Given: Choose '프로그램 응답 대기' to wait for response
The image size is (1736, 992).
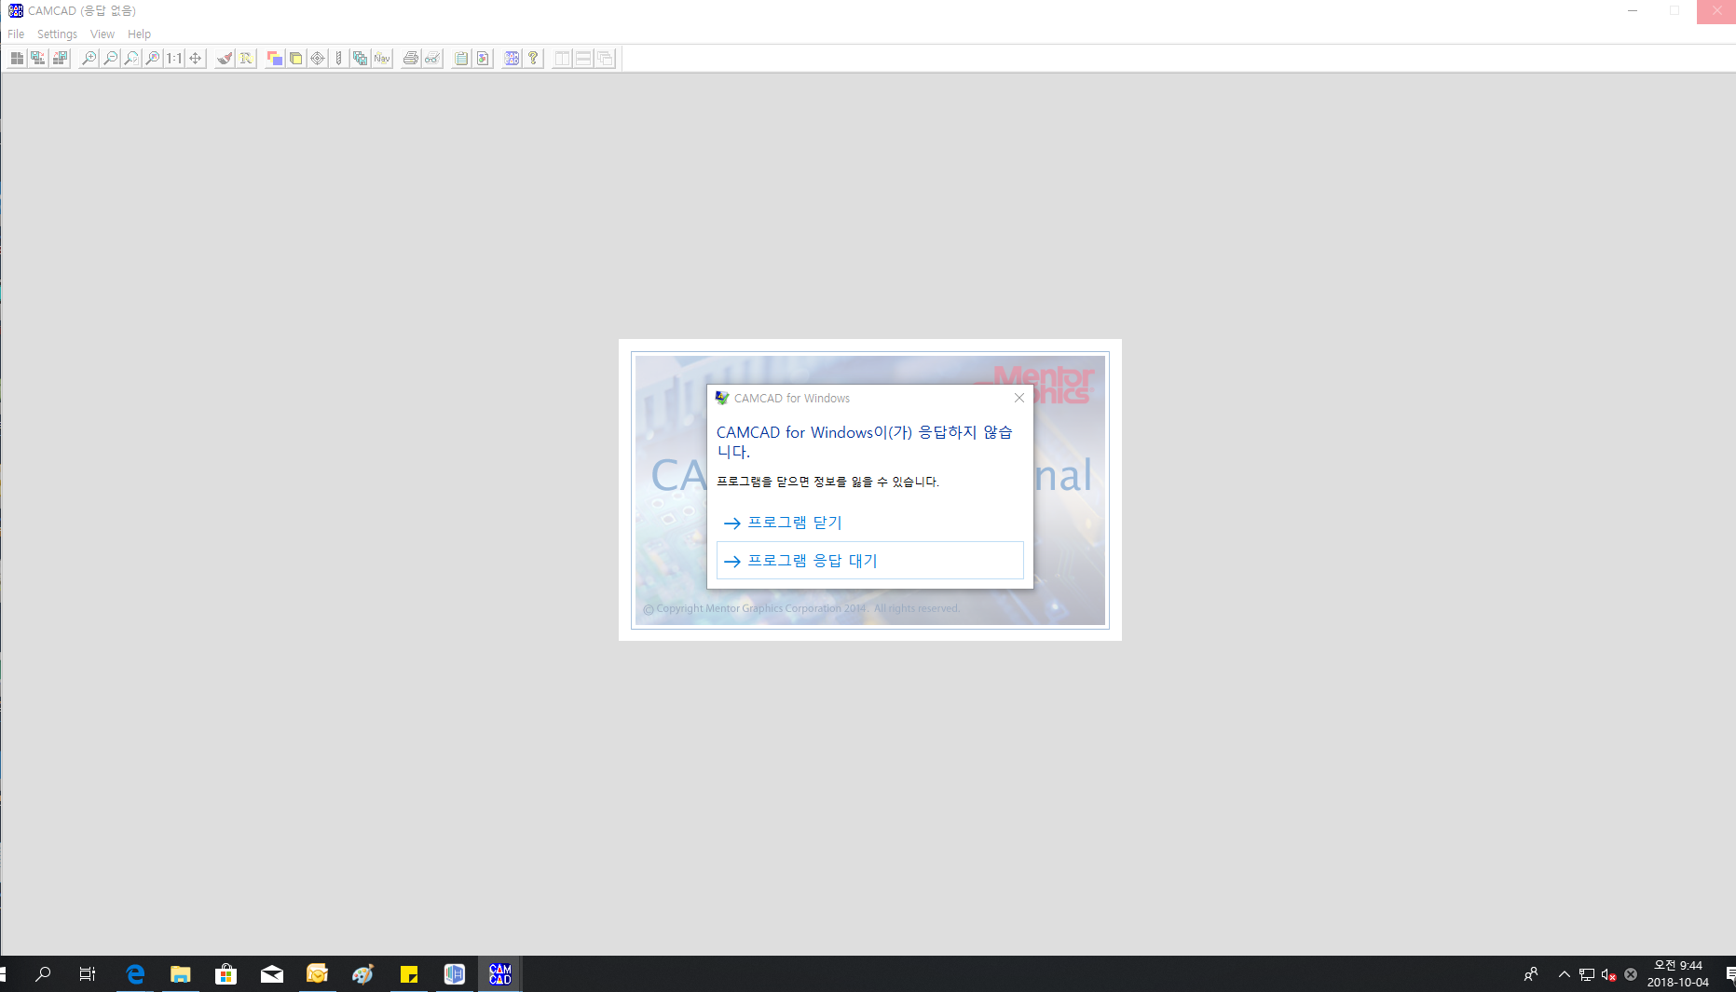Looking at the screenshot, I should (x=813, y=561).
